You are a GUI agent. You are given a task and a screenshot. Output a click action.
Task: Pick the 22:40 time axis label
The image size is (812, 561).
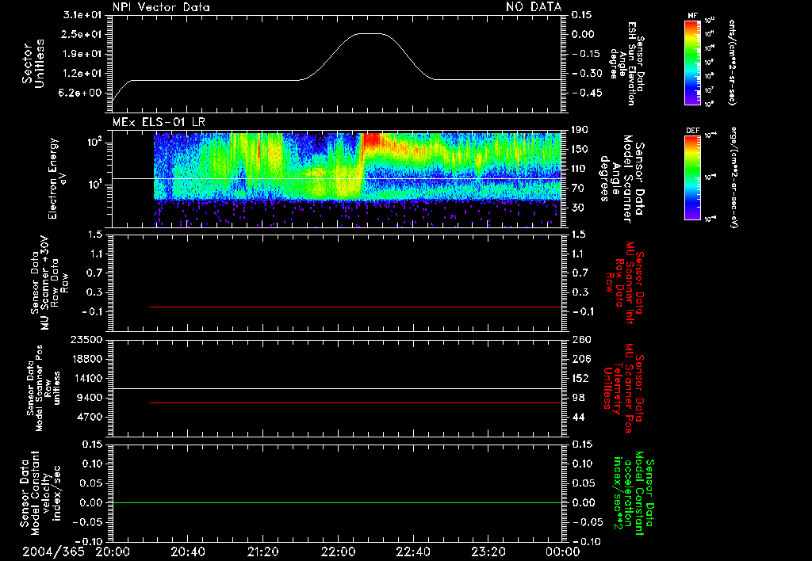pos(412,551)
